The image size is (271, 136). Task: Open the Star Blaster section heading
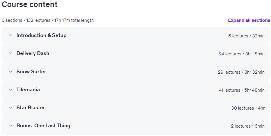[x=31, y=108]
